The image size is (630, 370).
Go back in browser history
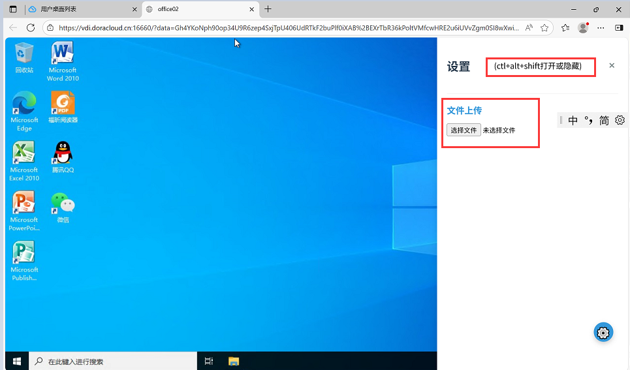pos(13,27)
